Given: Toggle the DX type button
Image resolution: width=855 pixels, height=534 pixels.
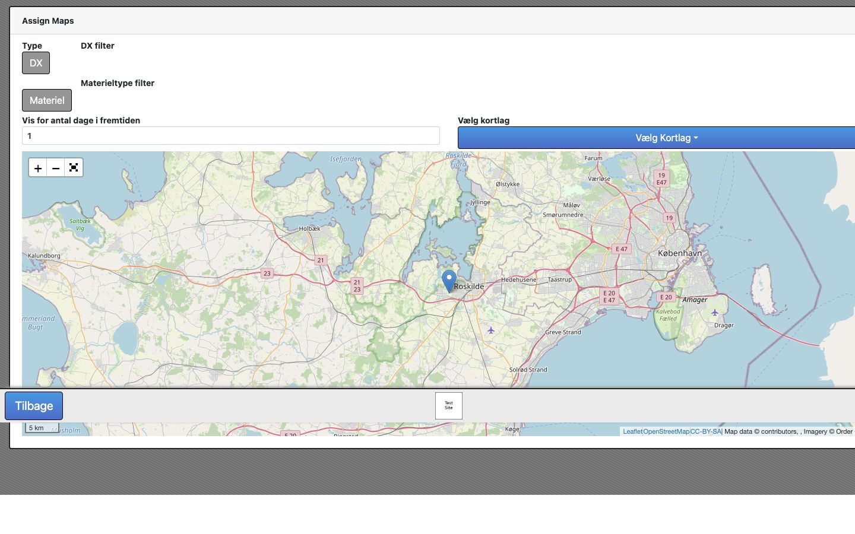Looking at the screenshot, I should tap(36, 63).
